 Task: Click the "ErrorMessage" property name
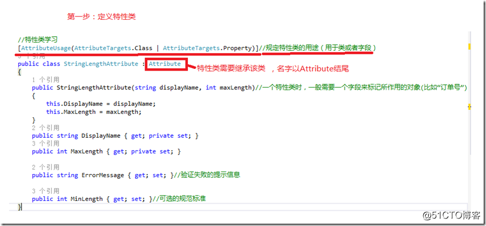coord(102,175)
